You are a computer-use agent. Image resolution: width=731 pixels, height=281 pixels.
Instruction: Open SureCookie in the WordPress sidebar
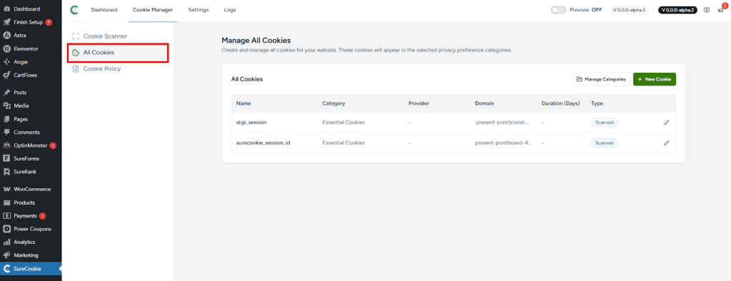tap(31, 269)
